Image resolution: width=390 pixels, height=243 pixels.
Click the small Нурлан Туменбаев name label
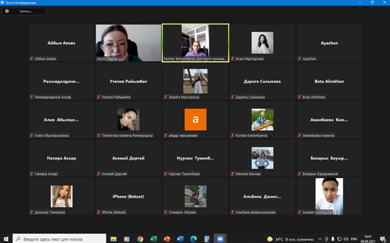point(184,174)
